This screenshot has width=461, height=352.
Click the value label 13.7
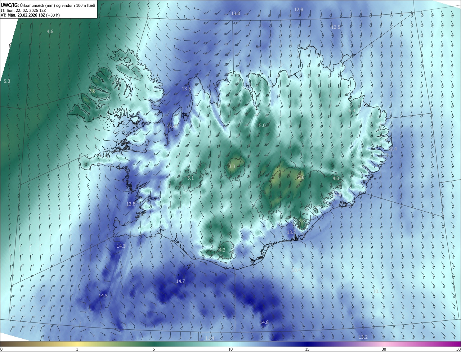(291, 232)
